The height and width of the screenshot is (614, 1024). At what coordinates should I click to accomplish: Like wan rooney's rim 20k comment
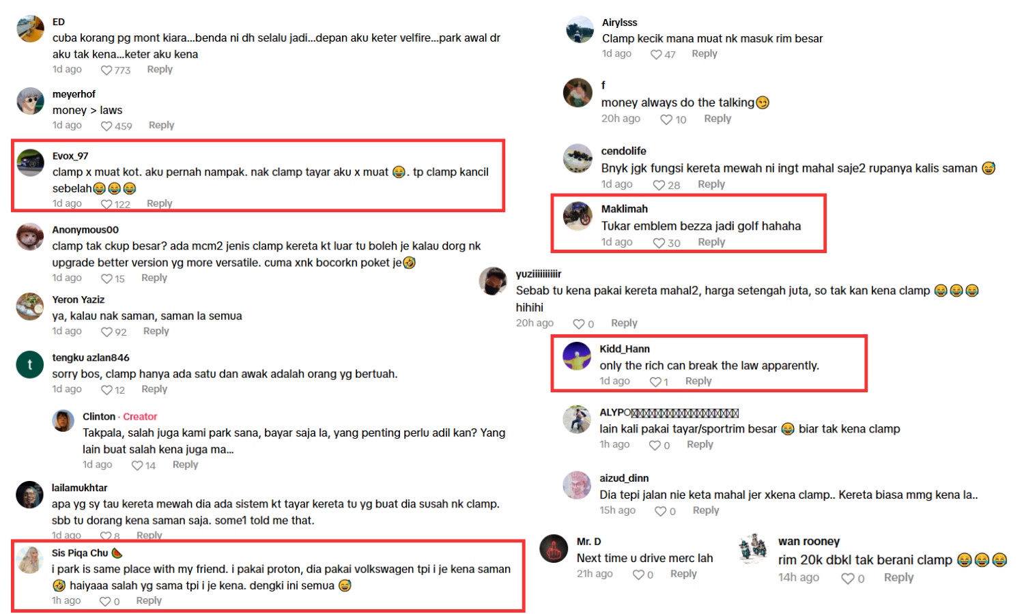pyautogui.click(x=848, y=579)
